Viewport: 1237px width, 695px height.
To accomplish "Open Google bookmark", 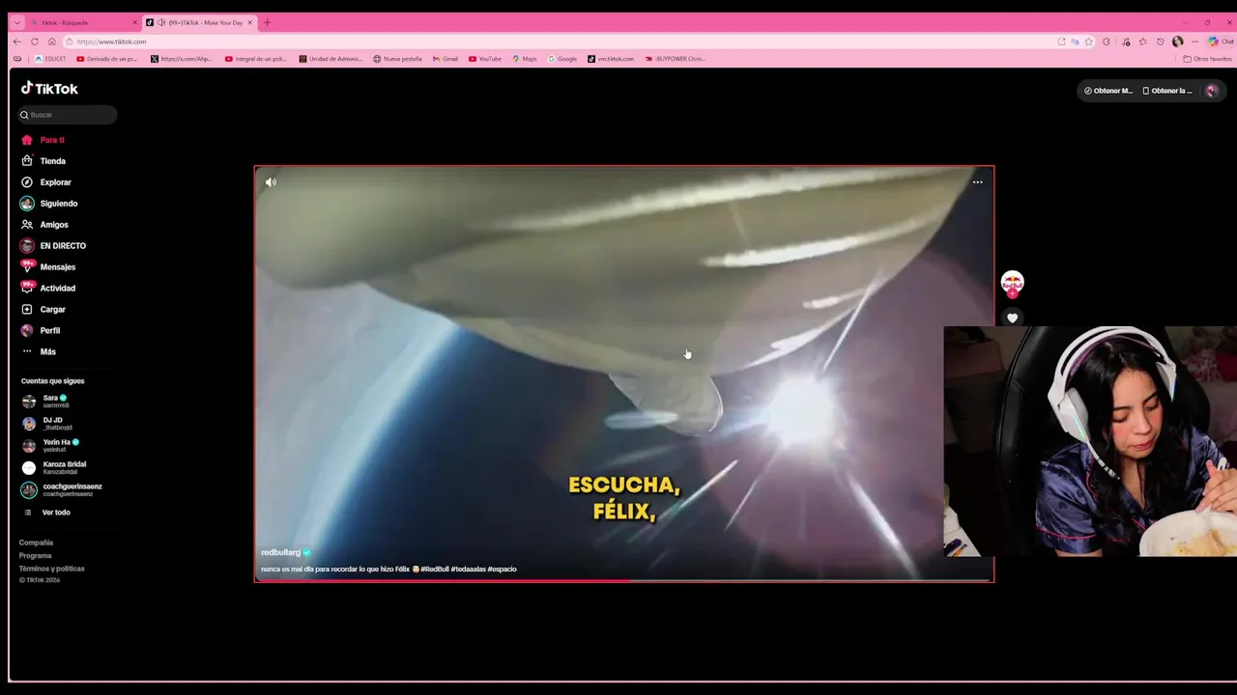I will [562, 59].
